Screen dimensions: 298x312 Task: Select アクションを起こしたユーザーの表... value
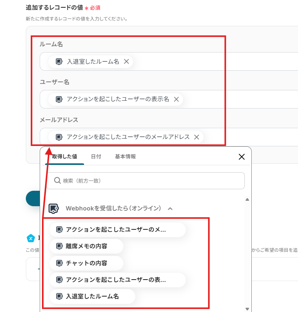pyautogui.click(x=118, y=280)
